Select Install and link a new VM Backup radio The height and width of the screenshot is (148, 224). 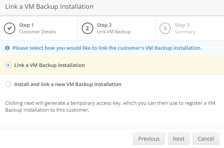pyautogui.click(x=8, y=84)
